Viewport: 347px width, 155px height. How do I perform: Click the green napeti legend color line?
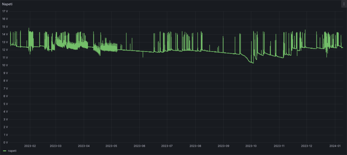[5, 151]
